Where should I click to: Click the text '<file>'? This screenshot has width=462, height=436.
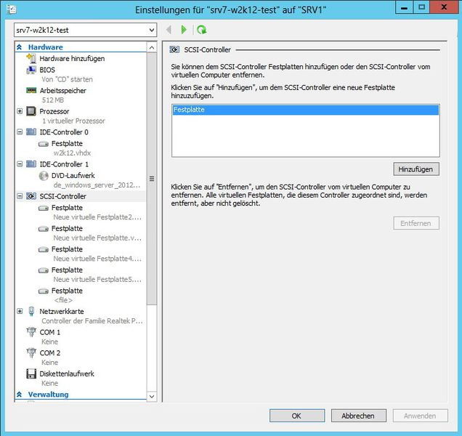click(x=63, y=300)
